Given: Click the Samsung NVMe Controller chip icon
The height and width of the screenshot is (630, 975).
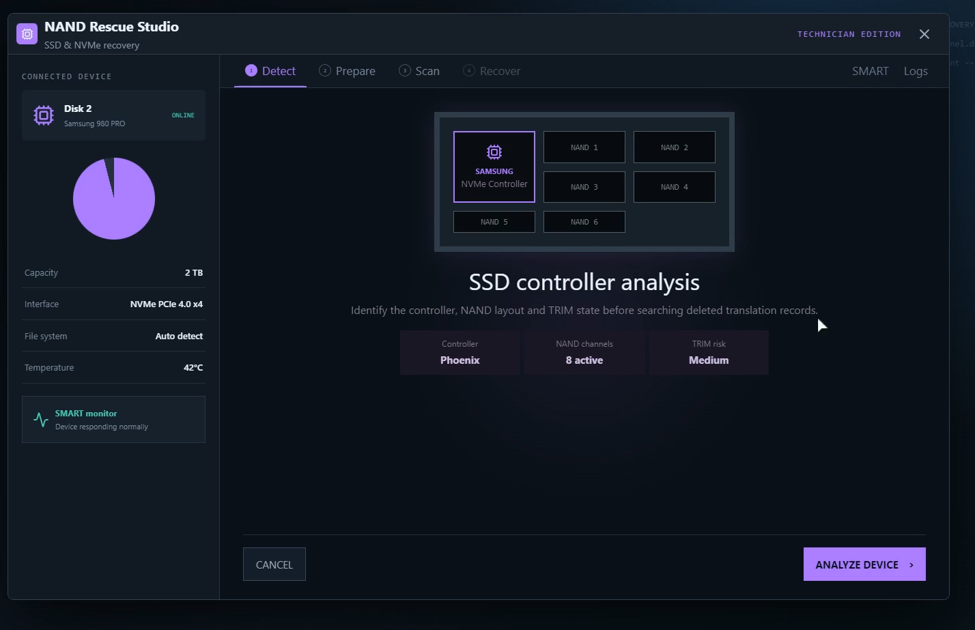Looking at the screenshot, I should coord(494,152).
